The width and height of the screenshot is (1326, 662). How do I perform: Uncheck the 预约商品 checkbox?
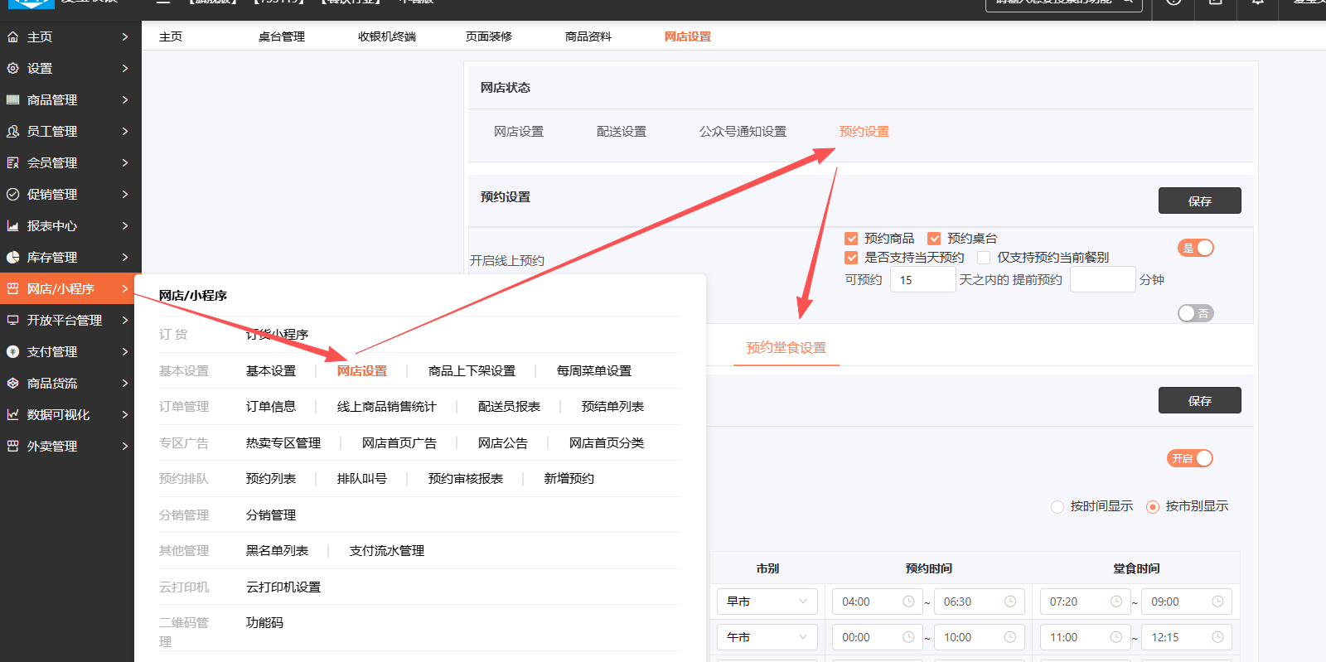(x=851, y=239)
